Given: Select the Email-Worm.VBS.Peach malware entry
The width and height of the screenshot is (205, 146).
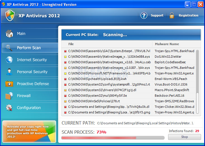Looking at the screenshot, I should (171, 79).
